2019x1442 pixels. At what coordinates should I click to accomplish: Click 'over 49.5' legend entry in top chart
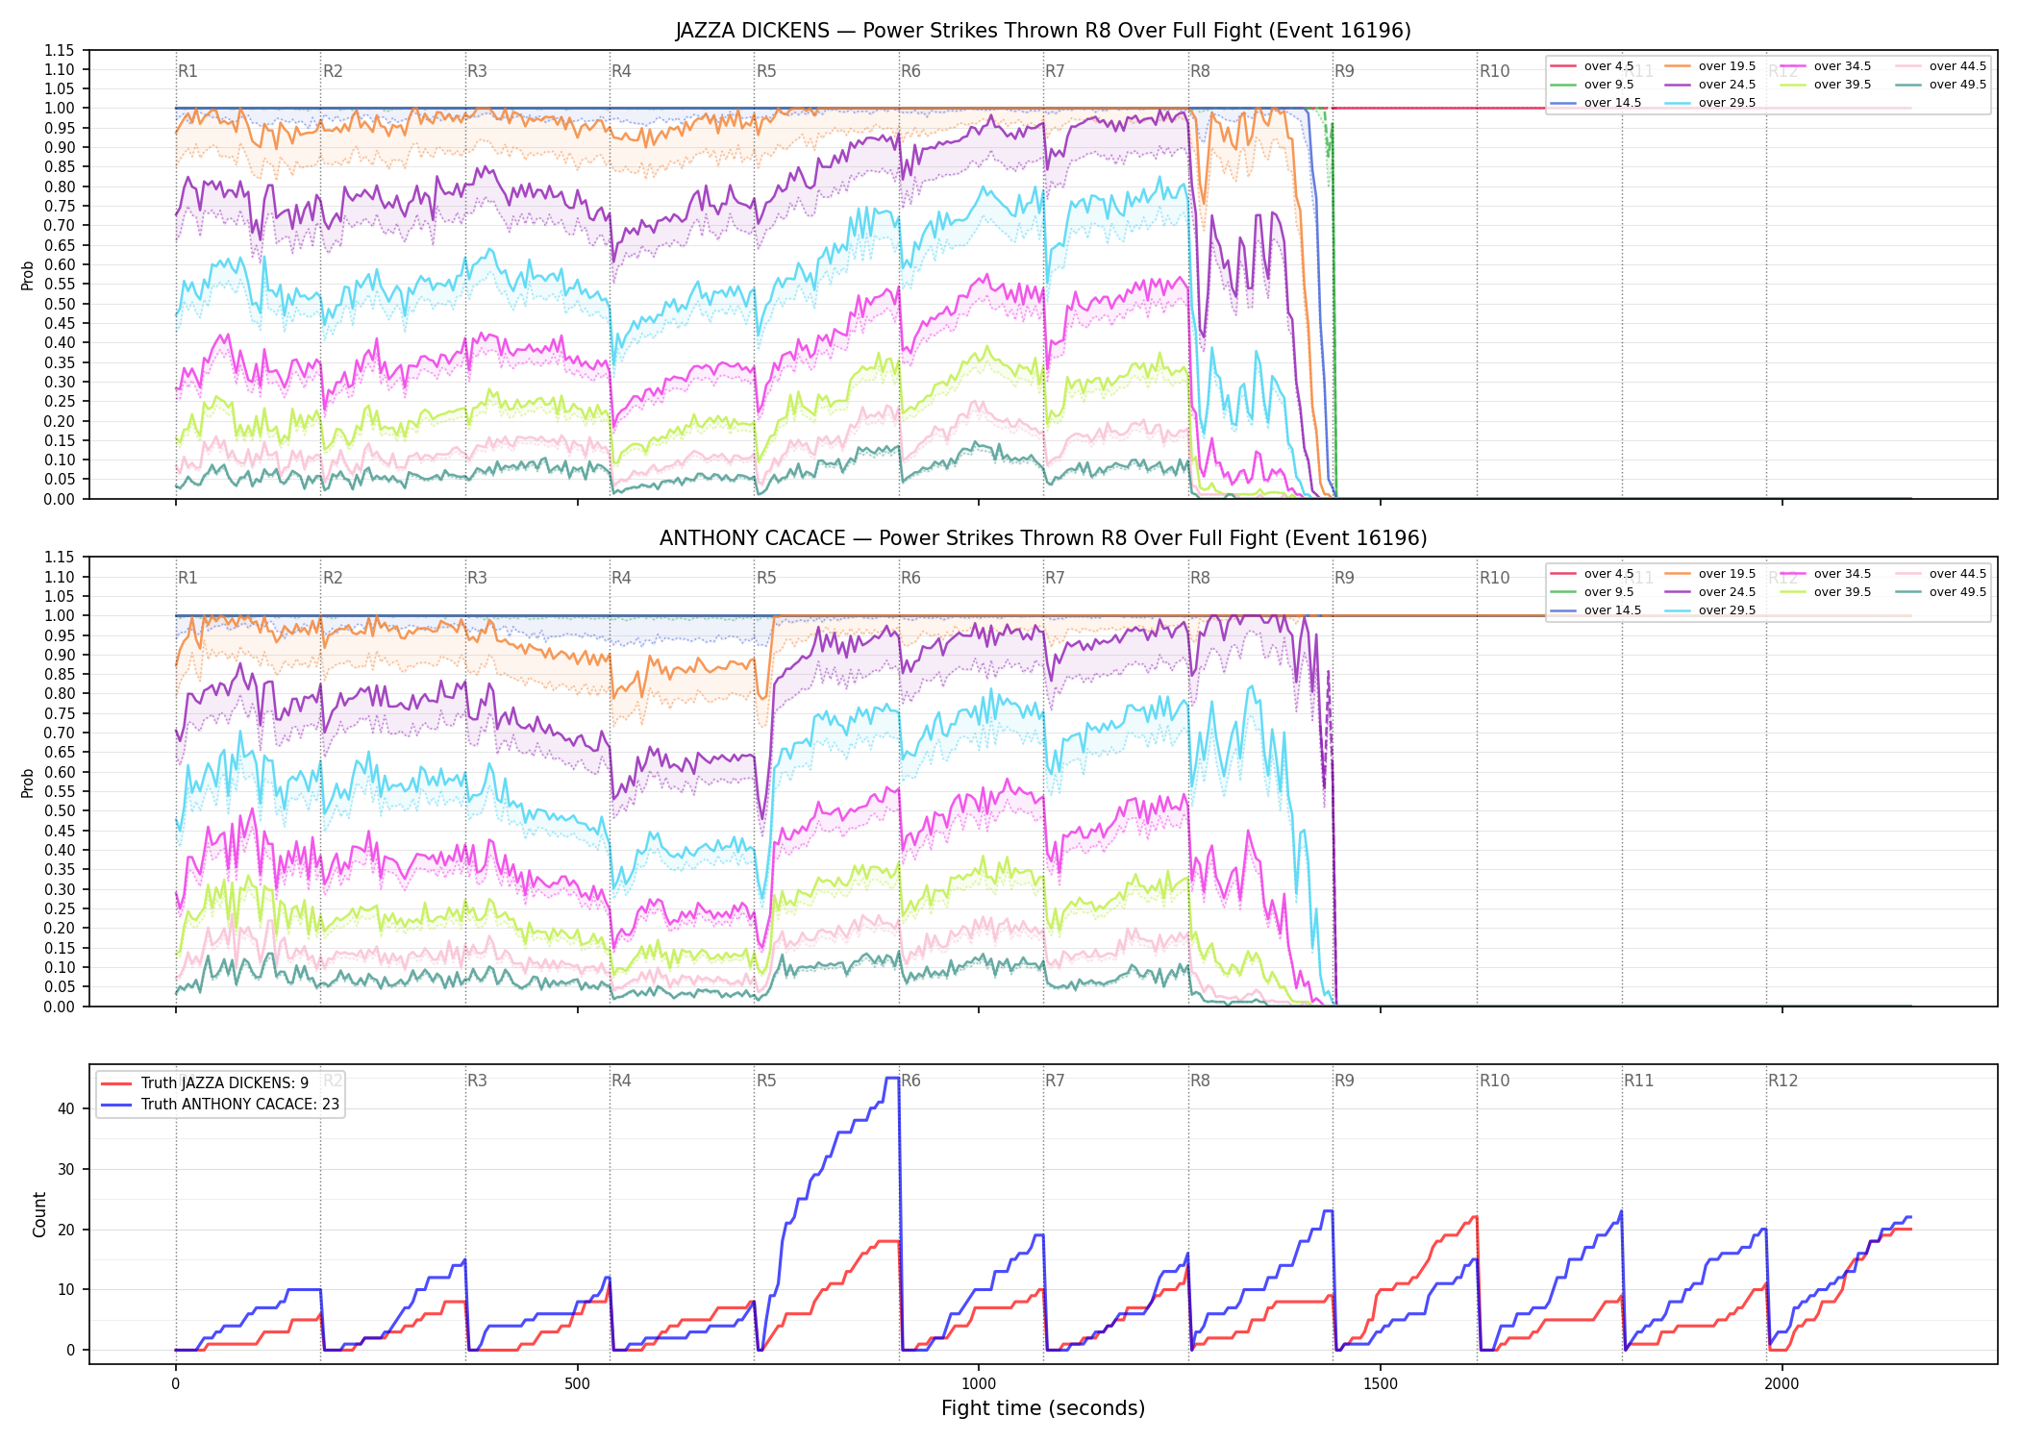(1940, 85)
